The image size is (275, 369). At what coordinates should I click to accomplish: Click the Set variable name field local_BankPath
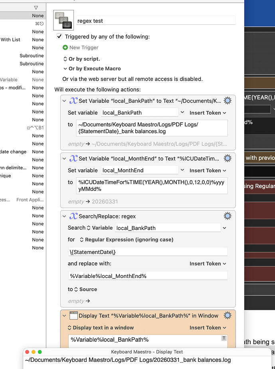tap(140, 113)
